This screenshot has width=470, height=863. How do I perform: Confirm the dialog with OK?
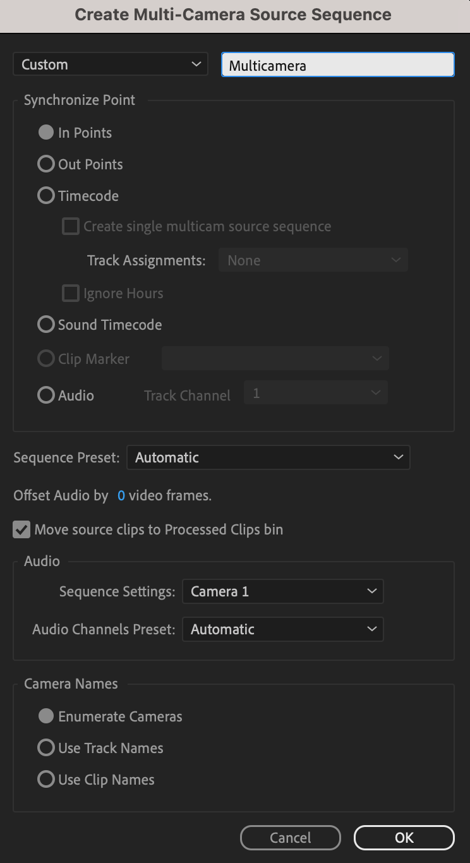pyautogui.click(x=404, y=838)
